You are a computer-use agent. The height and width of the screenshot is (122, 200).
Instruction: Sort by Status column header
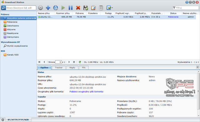click(x=173, y=13)
